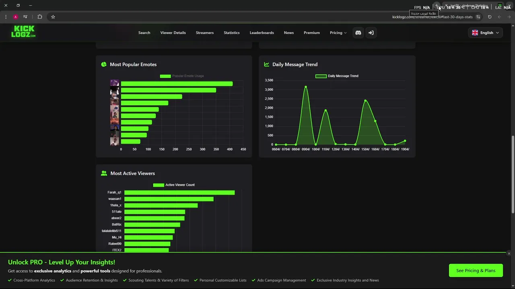Click the login arrow icon
The image size is (515, 289).
pos(371,33)
